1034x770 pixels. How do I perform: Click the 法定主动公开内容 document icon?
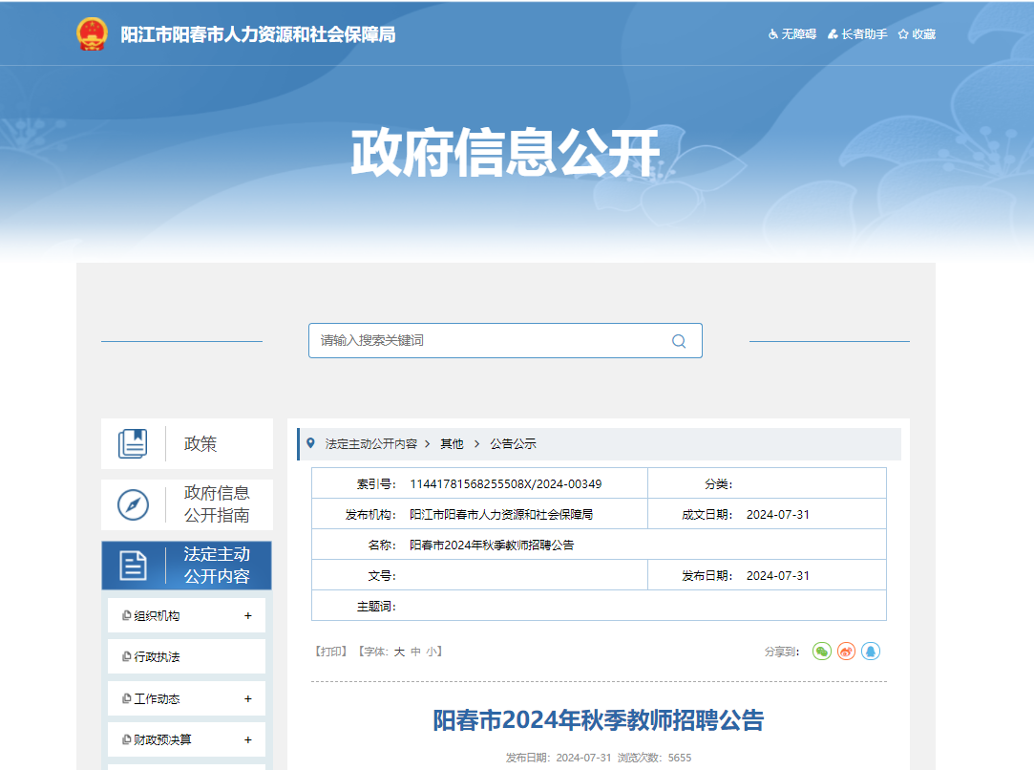click(133, 566)
